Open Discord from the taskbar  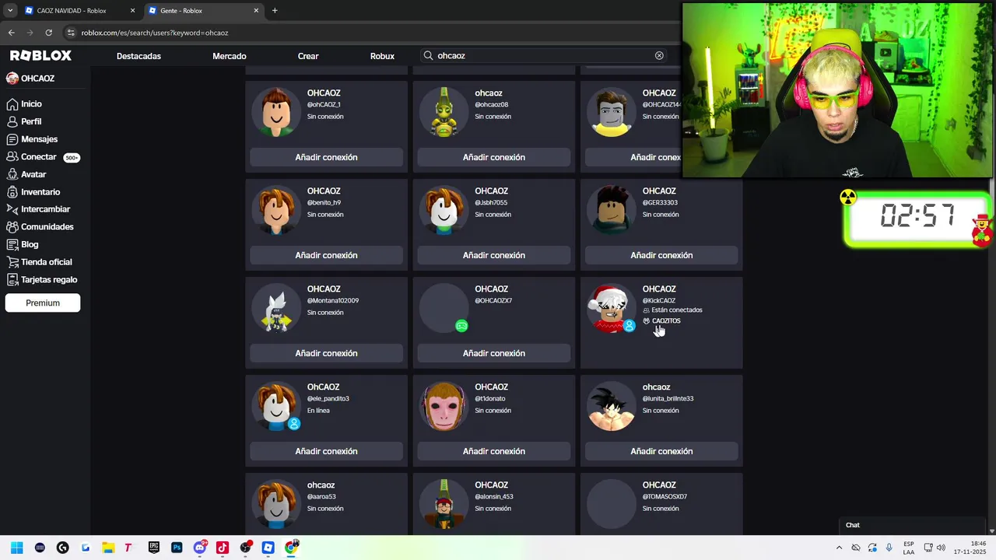tap(200, 548)
